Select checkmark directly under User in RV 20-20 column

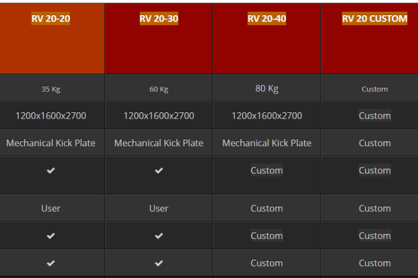[x=51, y=236]
